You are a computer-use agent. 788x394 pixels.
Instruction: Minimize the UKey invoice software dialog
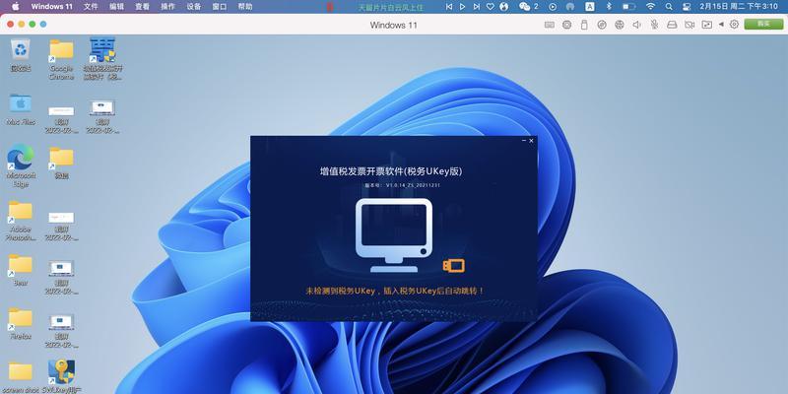pos(524,141)
